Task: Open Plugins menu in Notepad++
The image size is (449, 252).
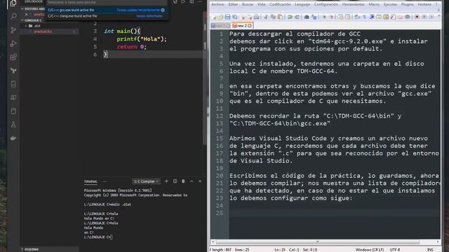Action: pos(407,4)
